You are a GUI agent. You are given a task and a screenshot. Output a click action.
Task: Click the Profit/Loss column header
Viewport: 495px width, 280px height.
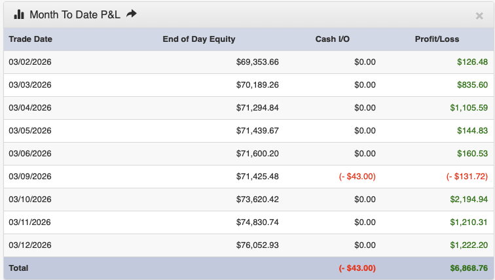pos(437,39)
